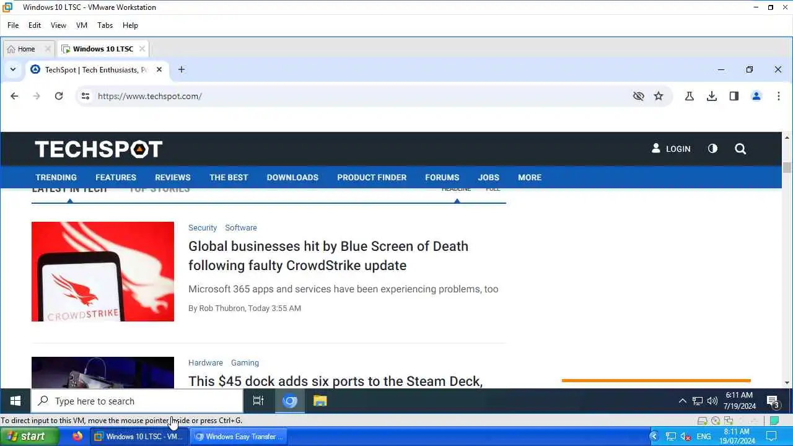This screenshot has width=793, height=446.
Task: Click Windows 10 guest volume speaker icon
Action: pyautogui.click(x=712, y=401)
